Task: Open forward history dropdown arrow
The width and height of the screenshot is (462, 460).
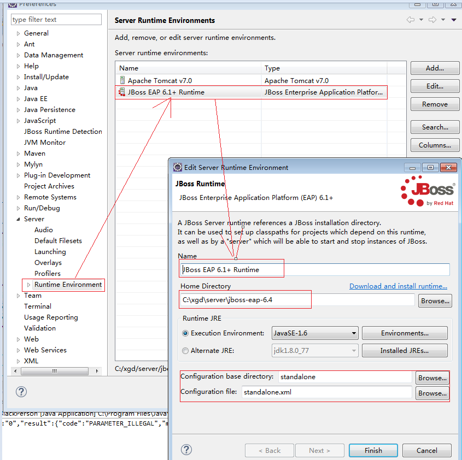Action: pyautogui.click(x=443, y=20)
